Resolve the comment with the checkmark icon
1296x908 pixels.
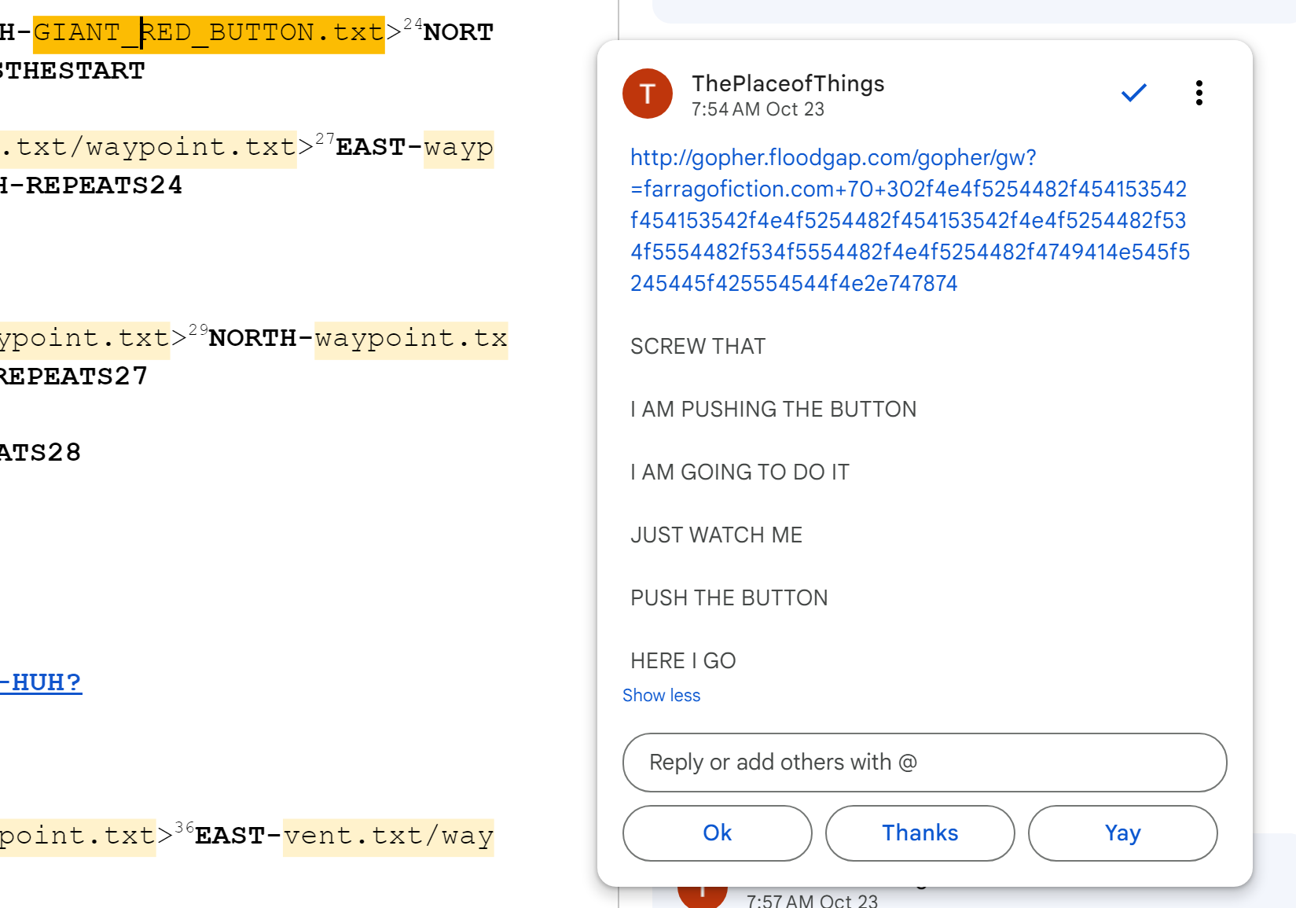click(x=1133, y=93)
